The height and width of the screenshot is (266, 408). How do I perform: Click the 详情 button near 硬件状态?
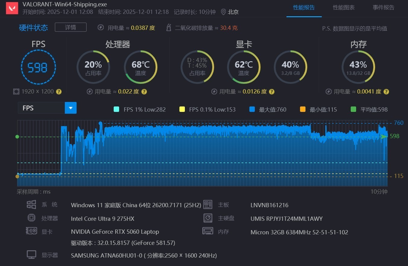click(71, 27)
